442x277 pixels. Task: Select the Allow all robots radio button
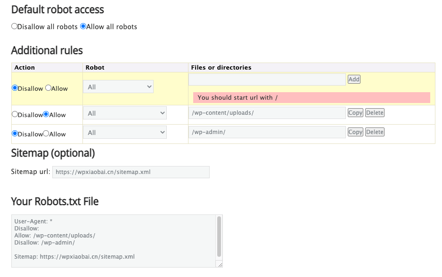coord(83,26)
